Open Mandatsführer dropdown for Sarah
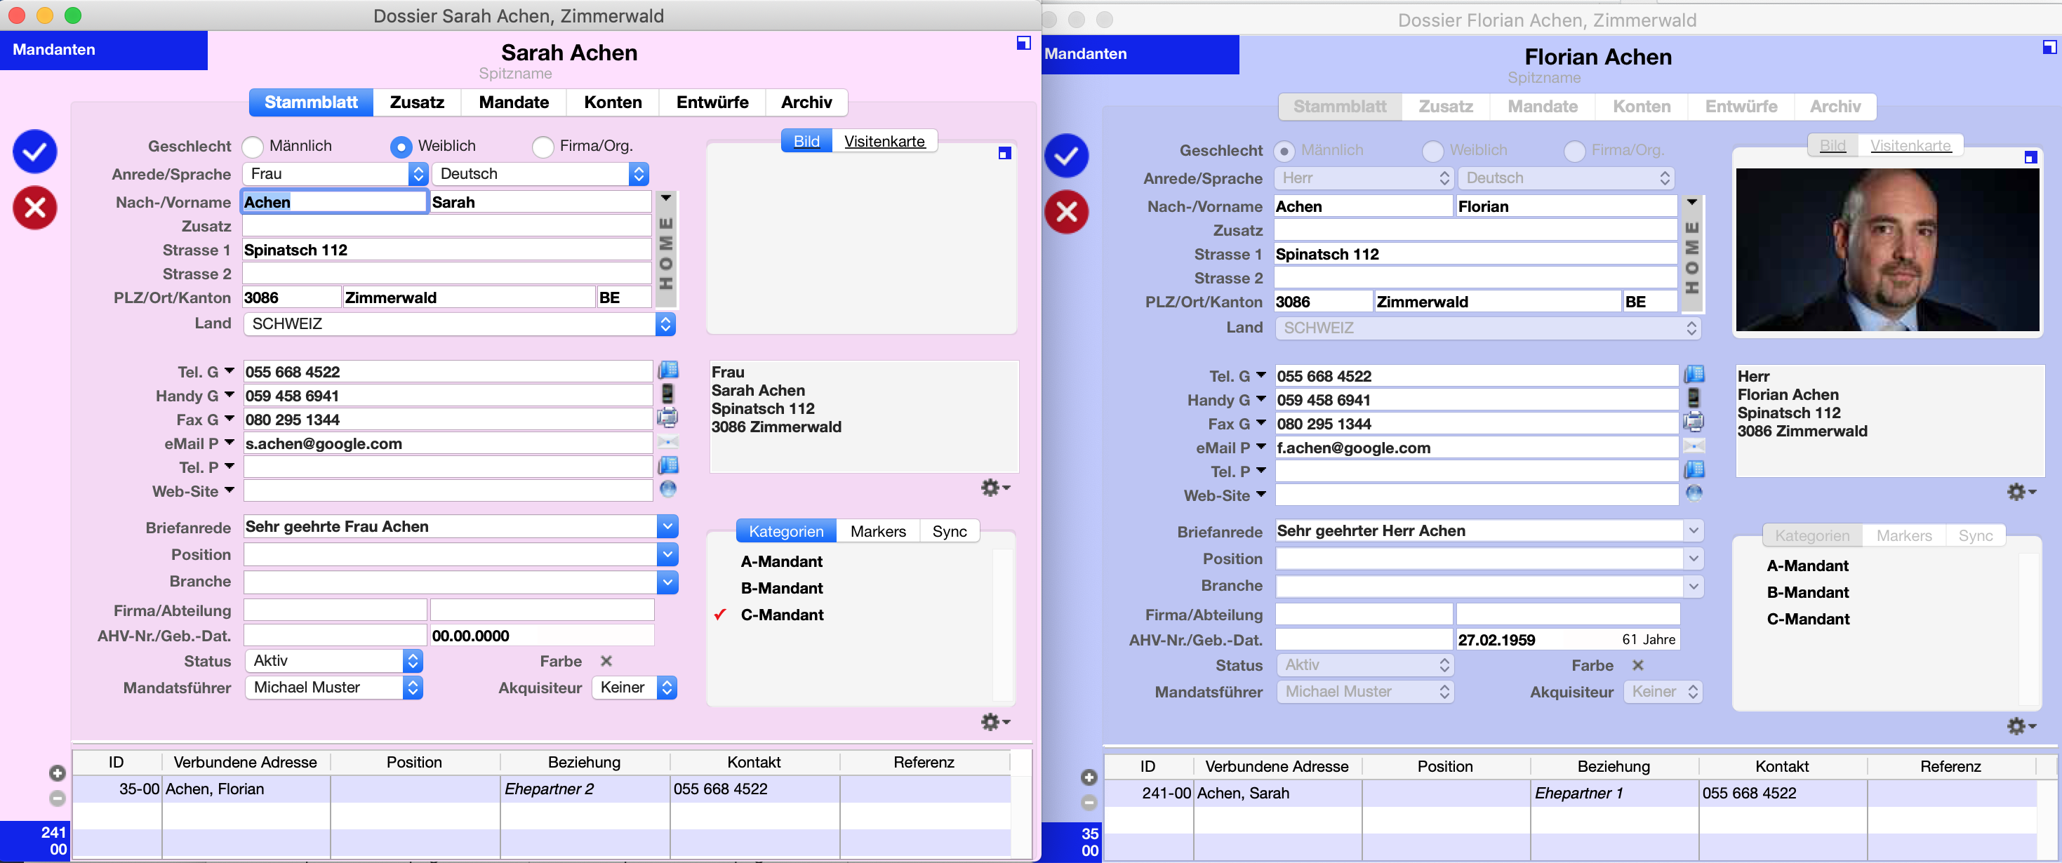Viewport: 2062px width, 863px height. [x=333, y=687]
